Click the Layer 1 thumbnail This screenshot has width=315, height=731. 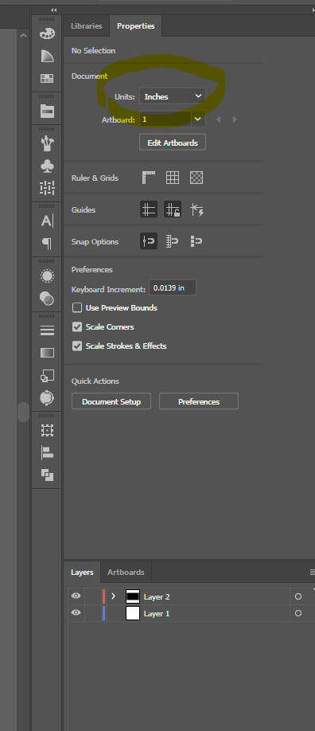pyautogui.click(x=133, y=613)
